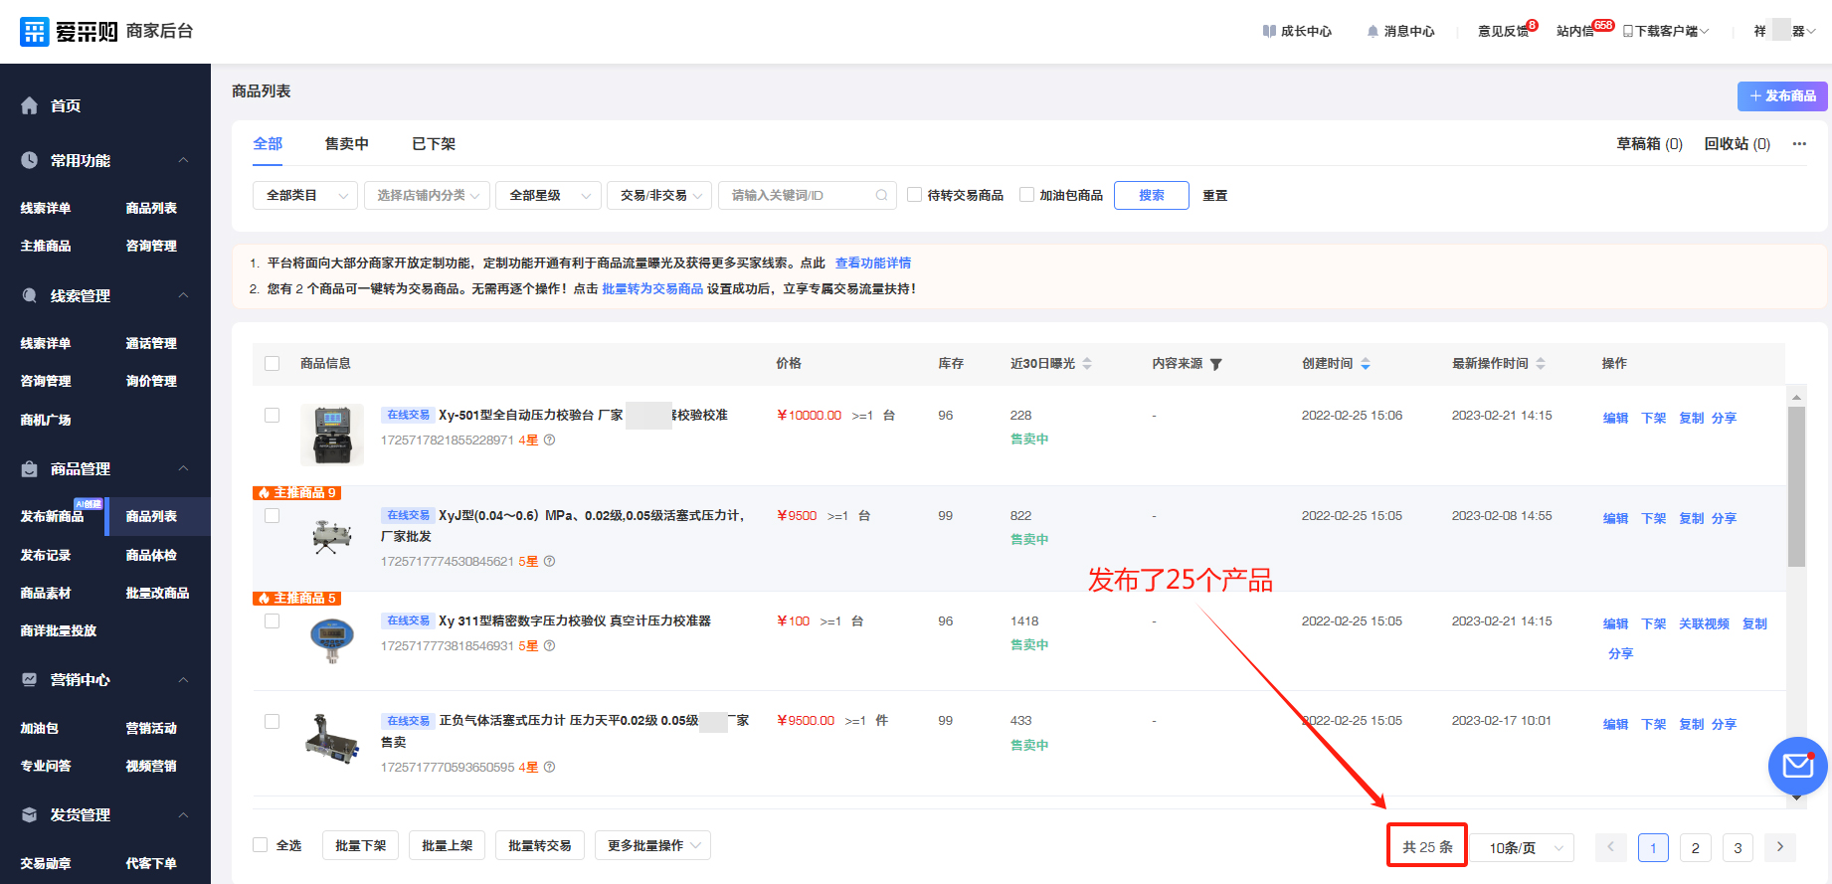
Task: Go to next page arrow
Action: pyautogui.click(x=1779, y=847)
